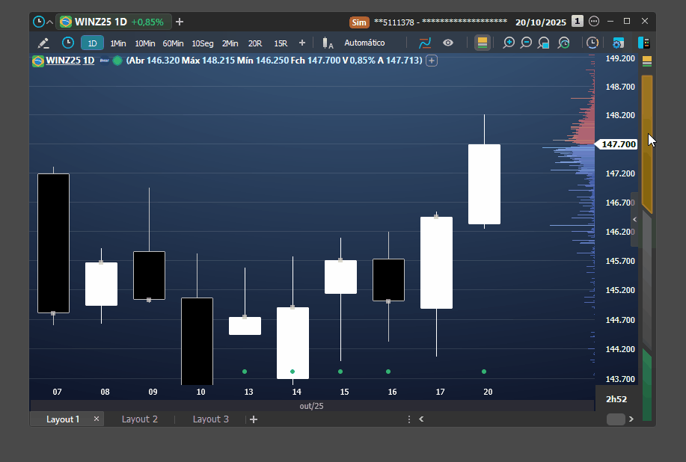Click the Brazil flag in chart header
686x462 pixels.
(x=38, y=61)
